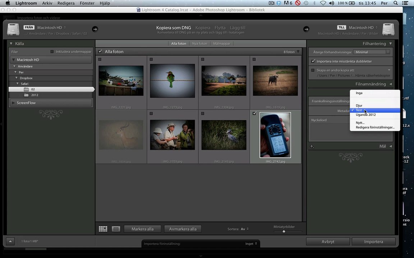The image size is (414, 258).
Task: Toggle the Alla foton checkbox
Action: (x=100, y=51)
